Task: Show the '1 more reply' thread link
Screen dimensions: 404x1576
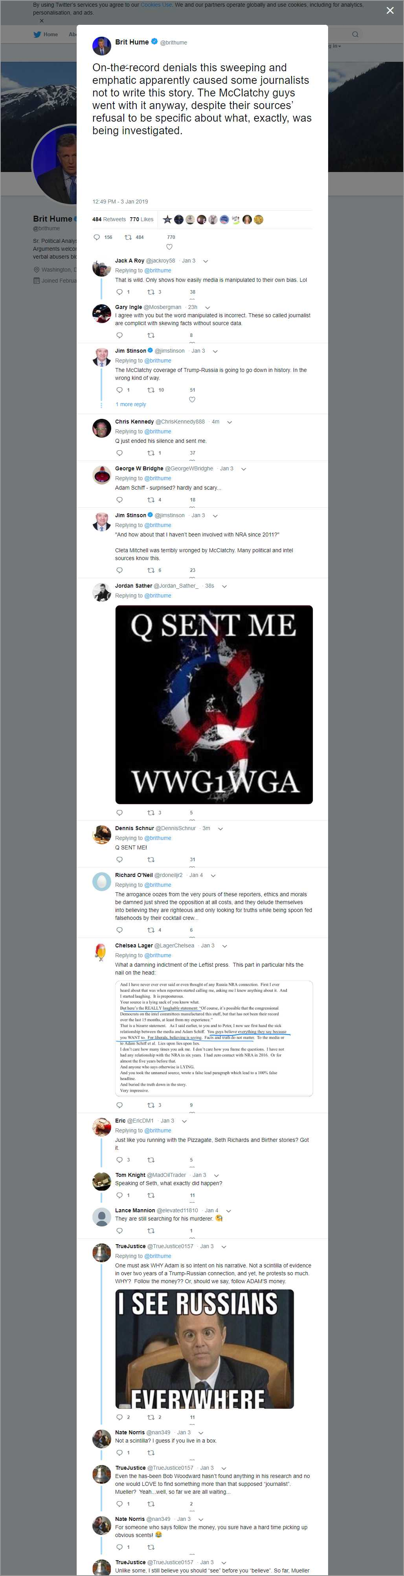Action: coord(131,404)
